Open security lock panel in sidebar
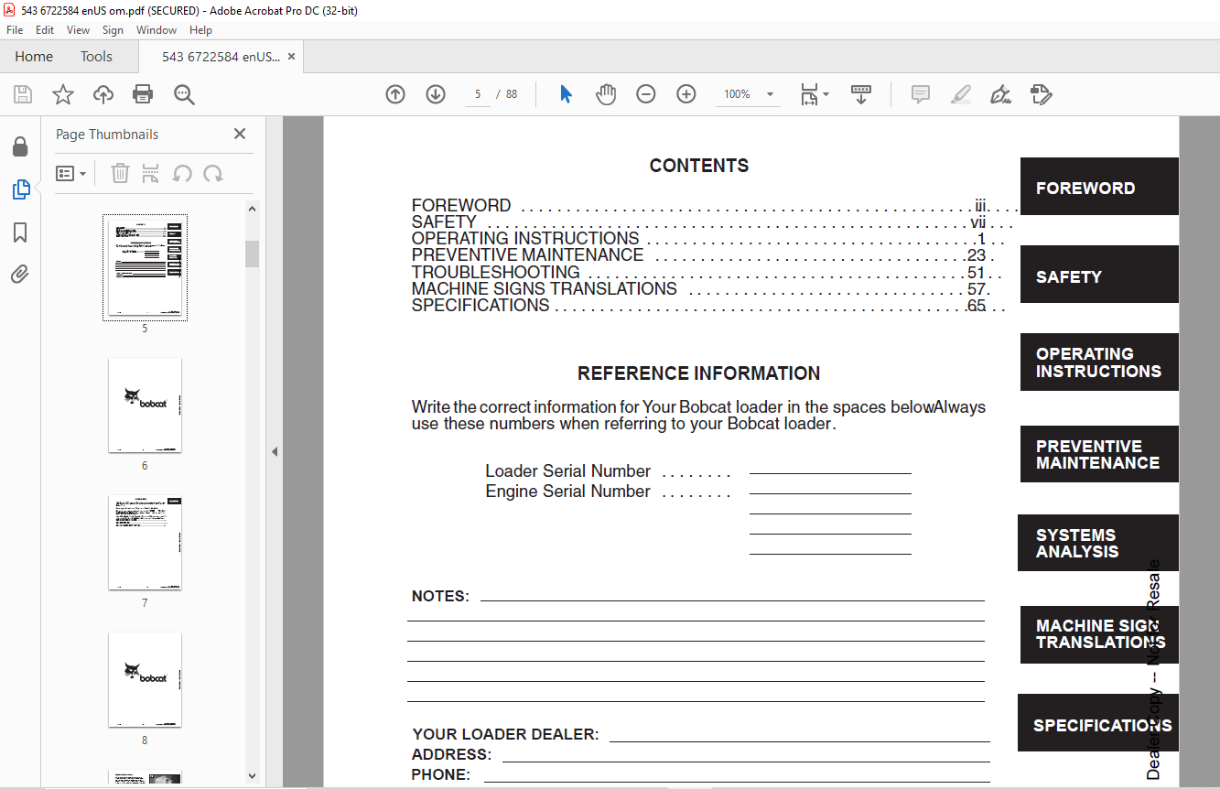1220x789 pixels. (20, 146)
